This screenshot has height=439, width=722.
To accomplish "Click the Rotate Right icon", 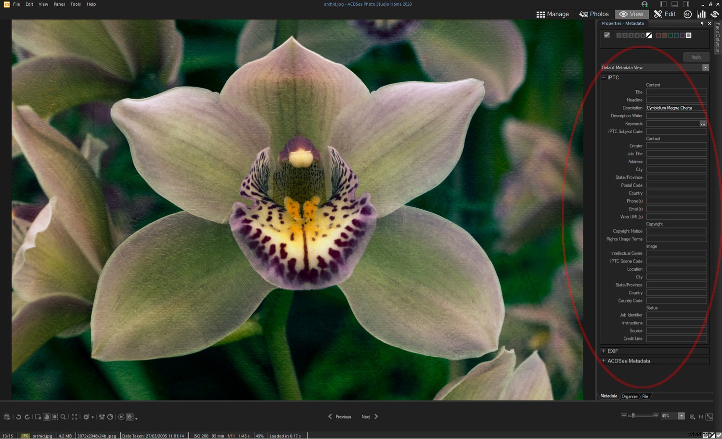I will tap(27, 417).
